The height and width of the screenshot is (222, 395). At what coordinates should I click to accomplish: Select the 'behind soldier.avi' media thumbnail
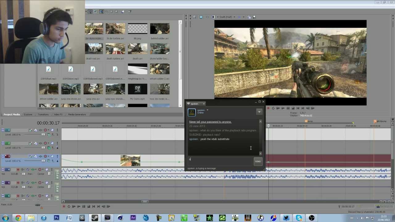(160, 29)
